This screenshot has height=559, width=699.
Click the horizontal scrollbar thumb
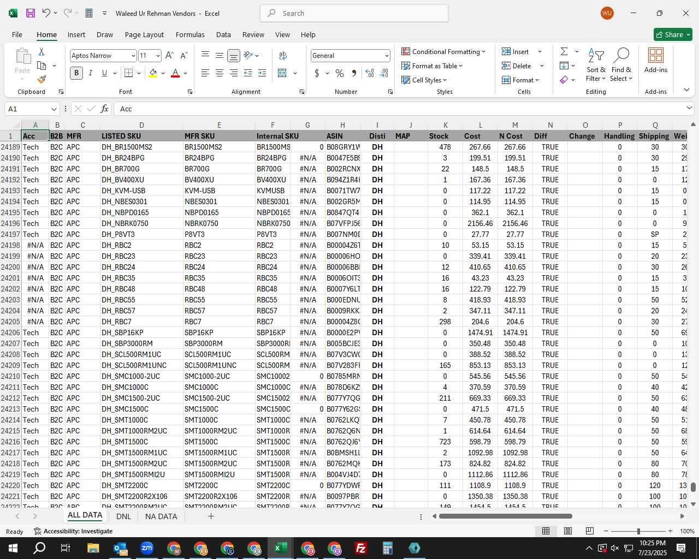pos(505,516)
